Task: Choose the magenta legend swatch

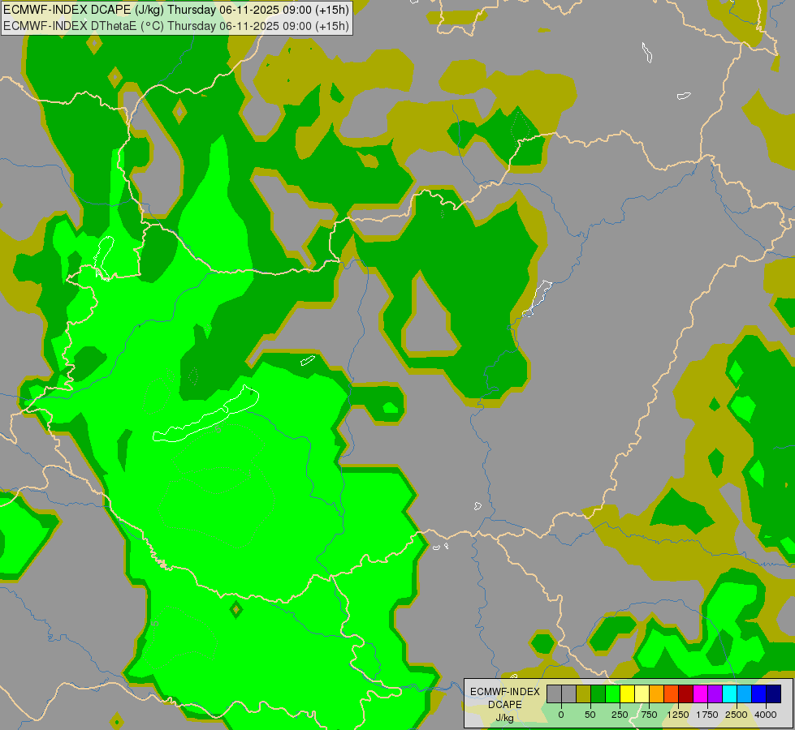Action: 701,693
